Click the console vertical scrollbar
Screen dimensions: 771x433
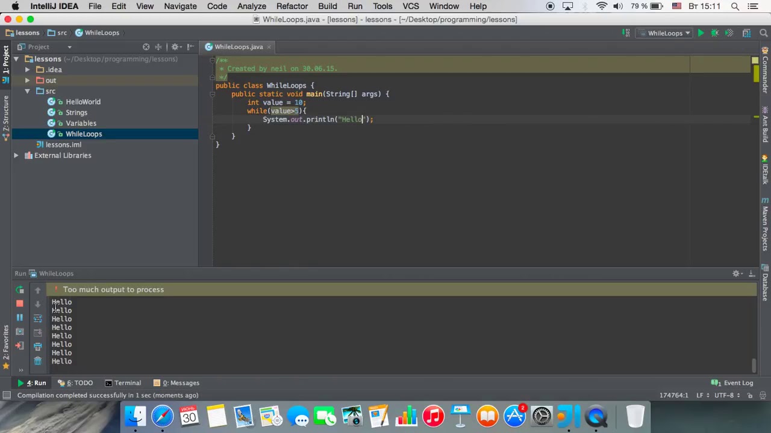click(754, 365)
